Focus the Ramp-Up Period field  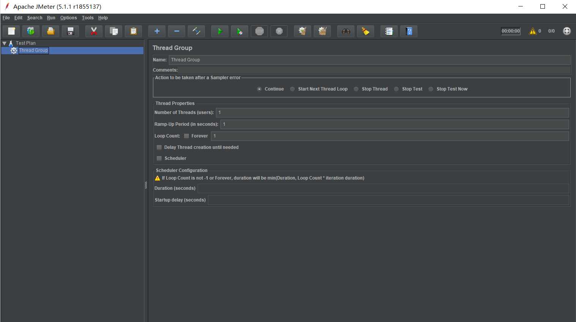pos(395,124)
